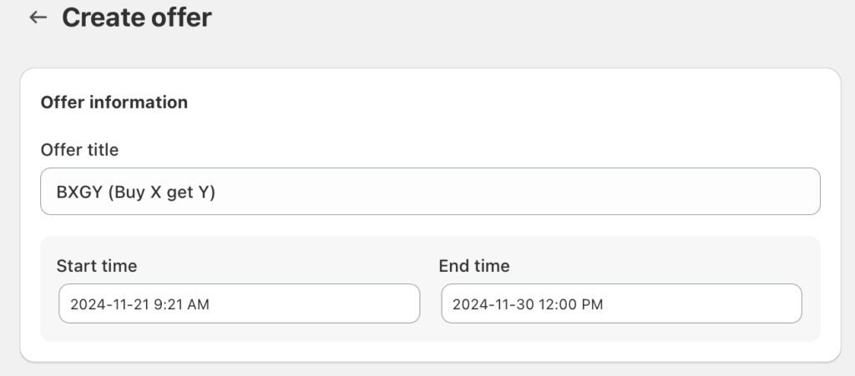The width and height of the screenshot is (855, 376).
Task: Click the "Start time" field label
Action: (97, 266)
